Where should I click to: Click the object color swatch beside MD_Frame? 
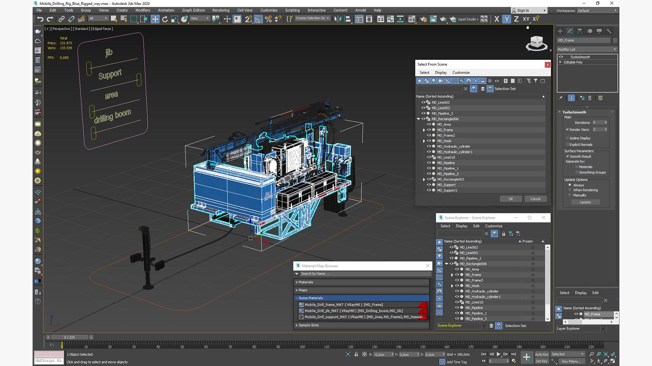615,40
